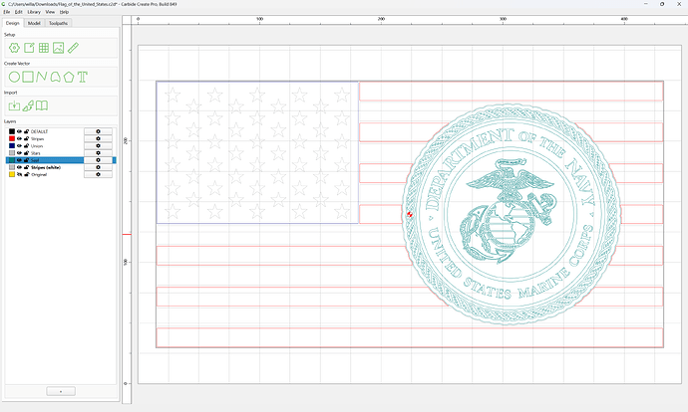Image resolution: width=688 pixels, height=412 pixels.
Task: Toggle lock on Stripes layer
Action: 26,138
